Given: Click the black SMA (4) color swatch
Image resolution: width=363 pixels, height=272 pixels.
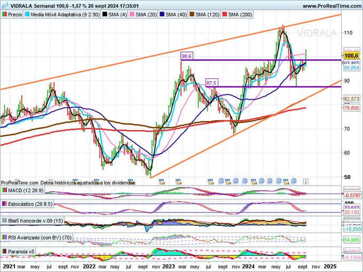Looking at the screenshot, I should pyautogui.click(x=105, y=14).
